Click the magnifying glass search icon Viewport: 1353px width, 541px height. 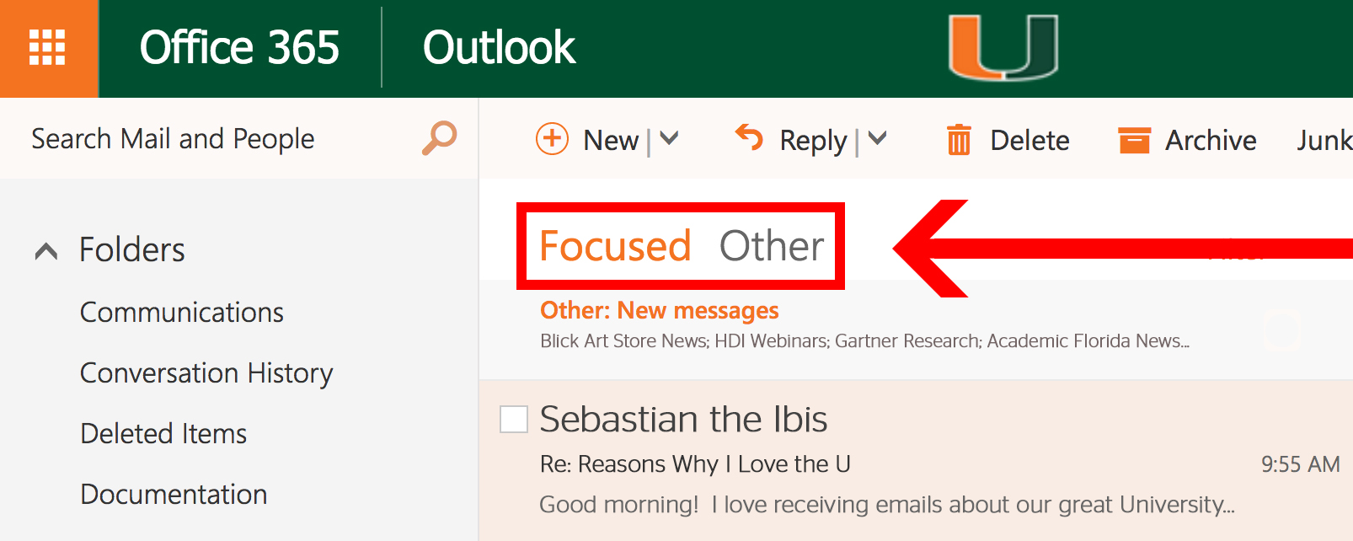click(x=439, y=138)
